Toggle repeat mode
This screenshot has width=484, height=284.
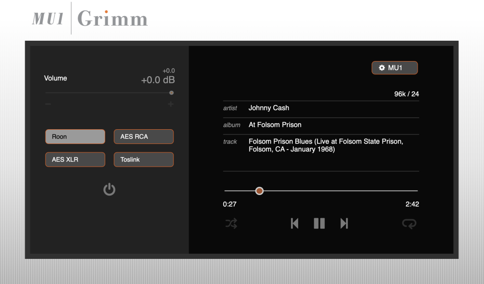[x=409, y=223]
